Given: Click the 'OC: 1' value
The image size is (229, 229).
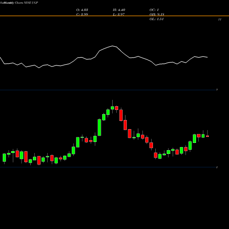Looking at the screenshot, I should pyautogui.click(x=154, y=10).
